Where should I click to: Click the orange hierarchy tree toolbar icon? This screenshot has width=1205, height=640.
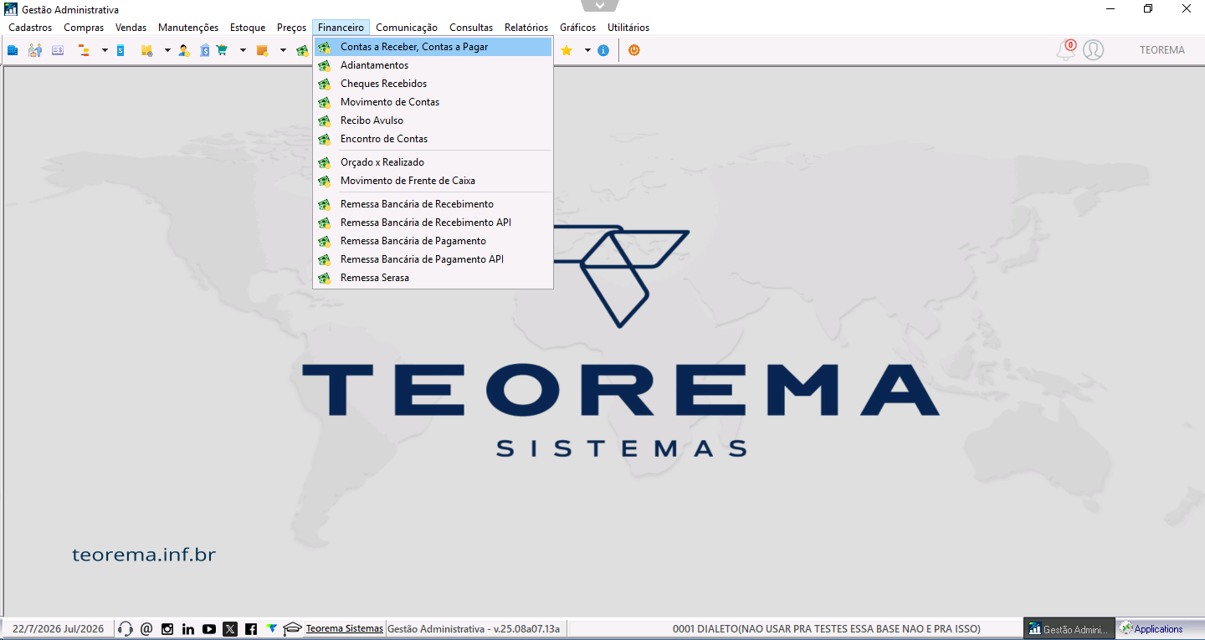pyautogui.click(x=84, y=50)
